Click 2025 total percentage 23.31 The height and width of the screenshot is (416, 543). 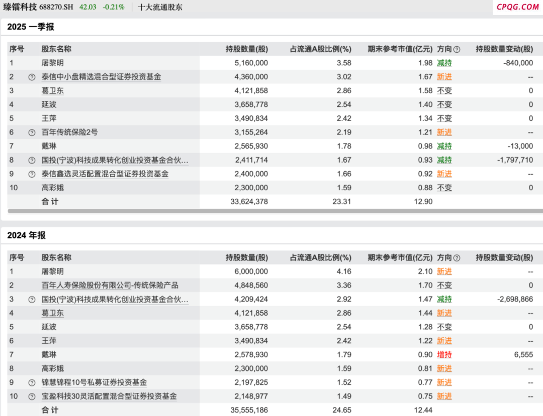coord(342,201)
